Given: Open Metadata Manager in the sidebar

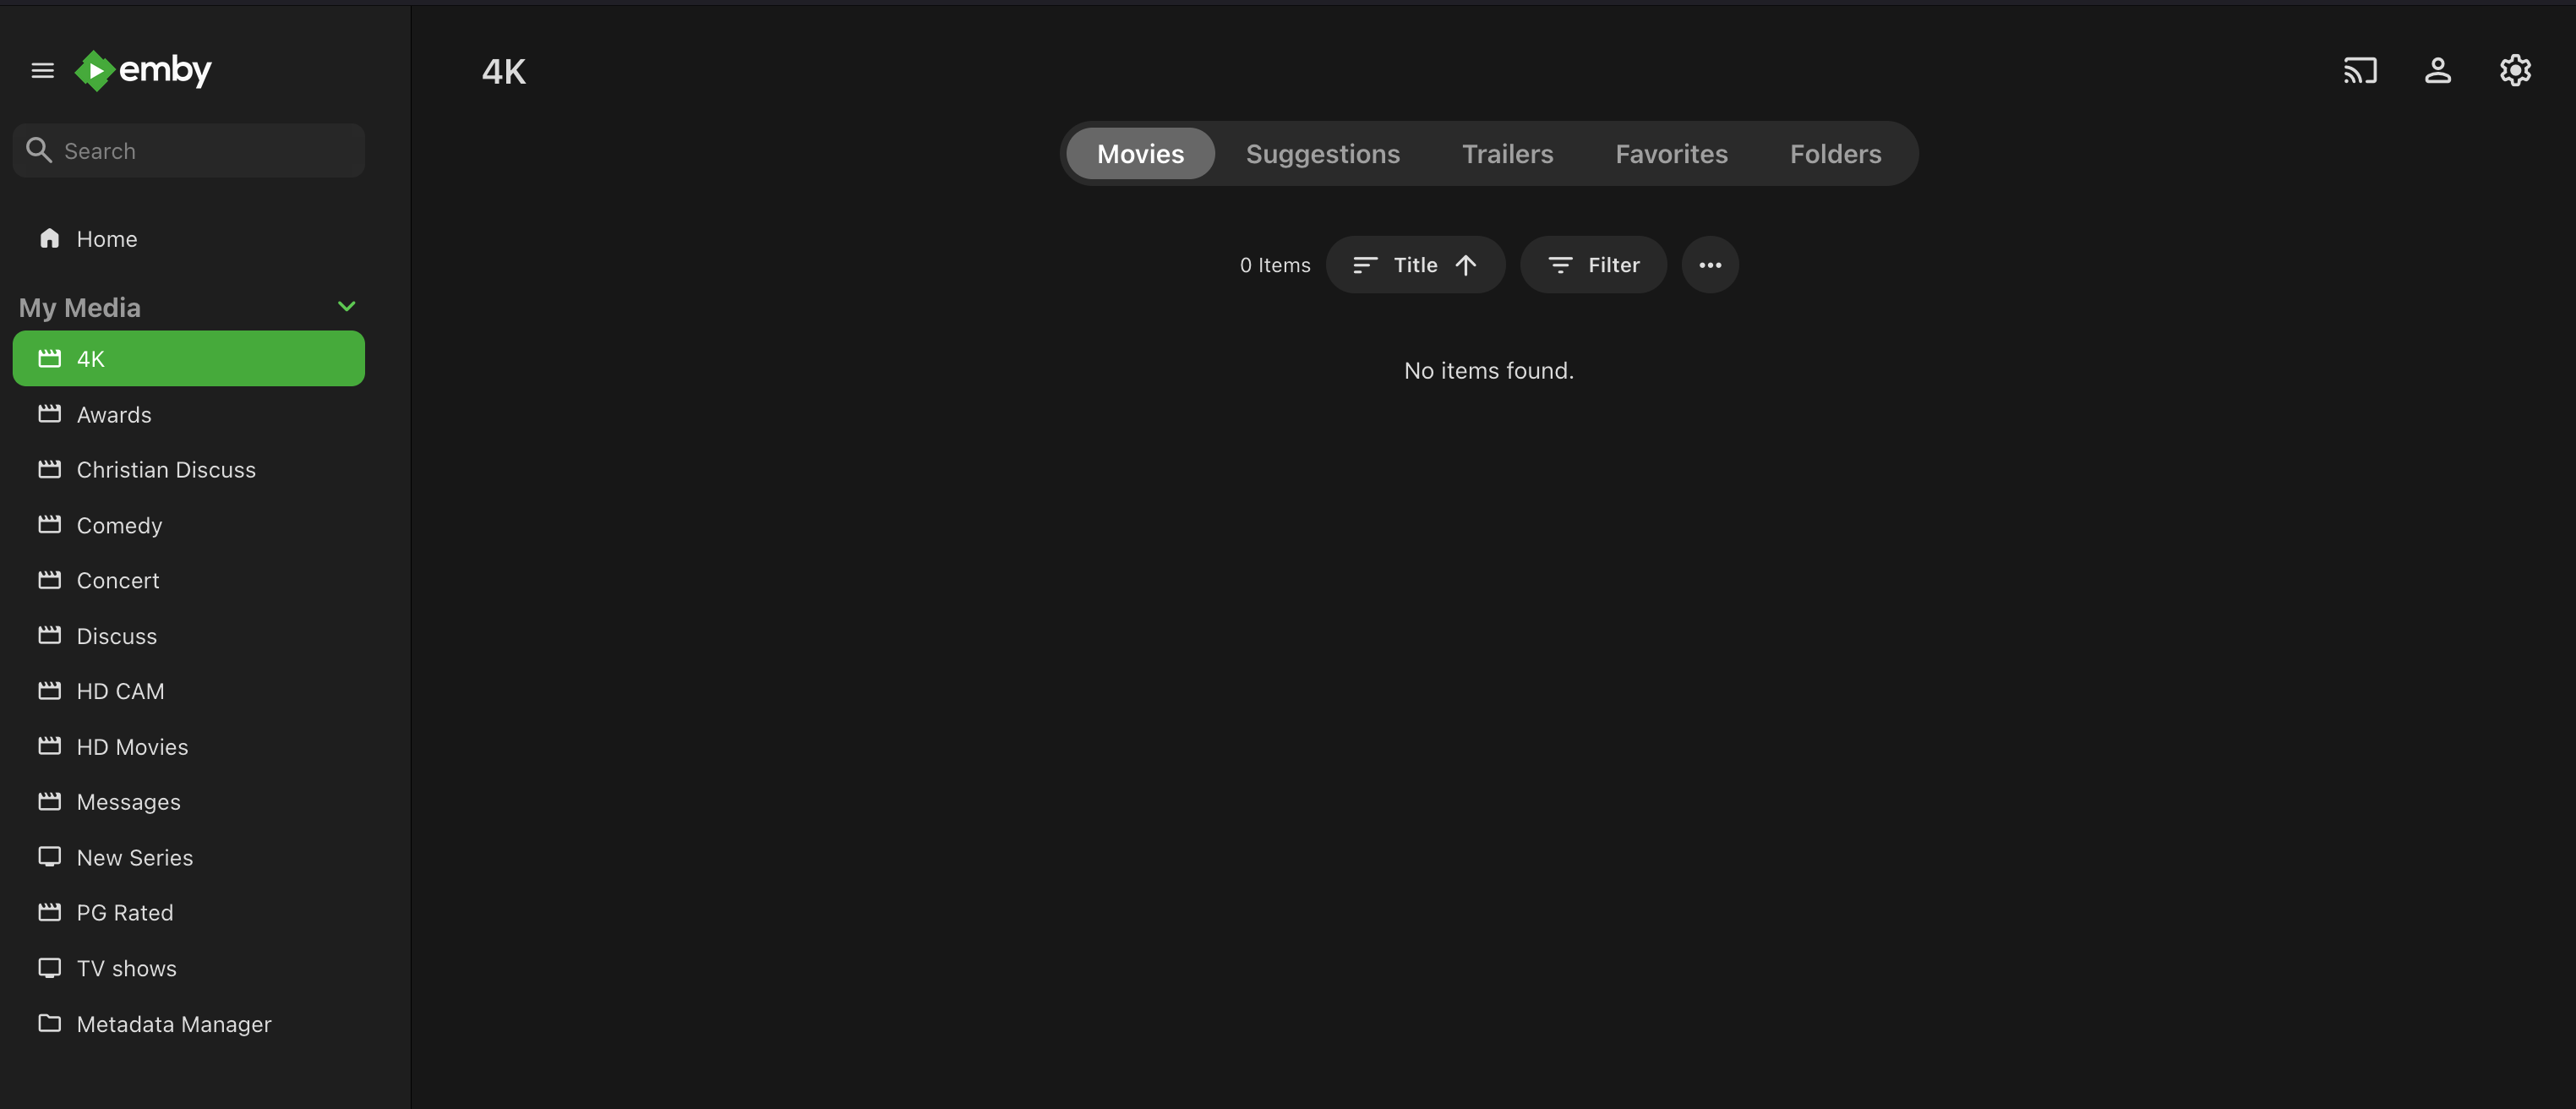Looking at the screenshot, I should pos(174,1024).
